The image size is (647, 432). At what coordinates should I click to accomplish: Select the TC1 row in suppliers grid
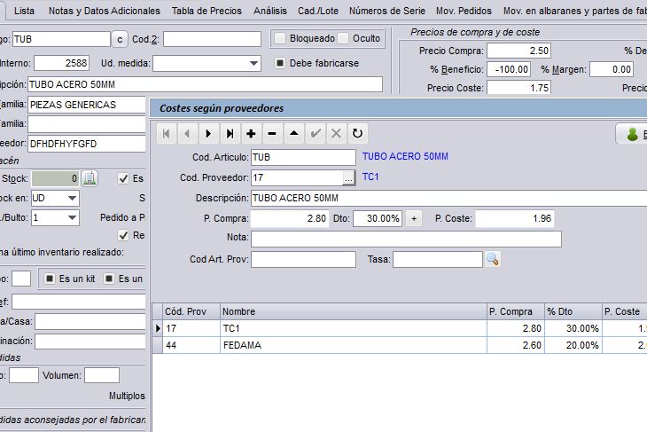coord(400,328)
